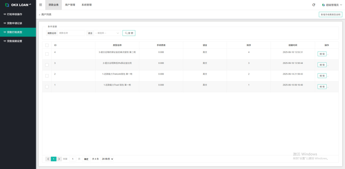Click 编辑 for row ID 3
Viewport: 345px width, 169px height.
click(x=322, y=65)
